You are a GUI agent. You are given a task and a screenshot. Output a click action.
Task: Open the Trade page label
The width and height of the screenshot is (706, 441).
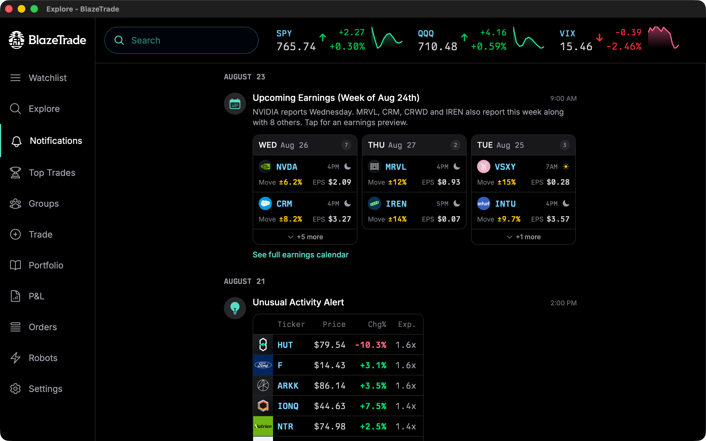(41, 235)
